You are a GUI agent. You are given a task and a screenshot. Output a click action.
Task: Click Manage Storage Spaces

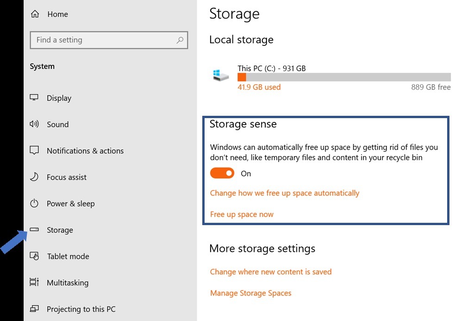click(x=250, y=293)
